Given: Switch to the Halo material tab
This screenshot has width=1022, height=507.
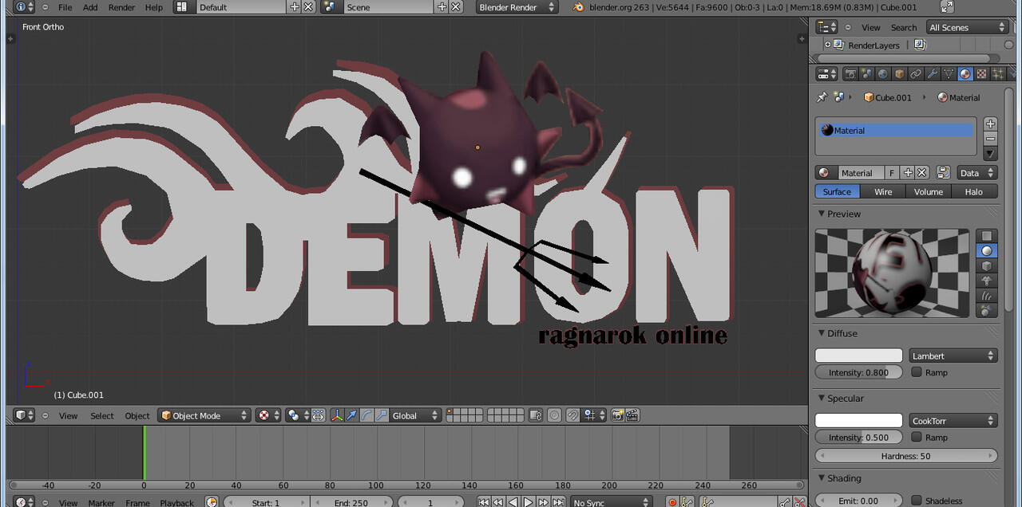Looking at the screenshot, I should click(x=974, y=191).
